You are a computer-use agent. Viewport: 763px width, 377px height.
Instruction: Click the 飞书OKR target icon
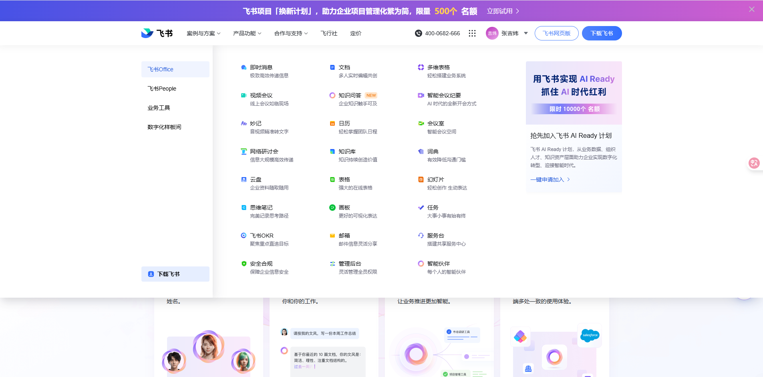pos(244,236)
